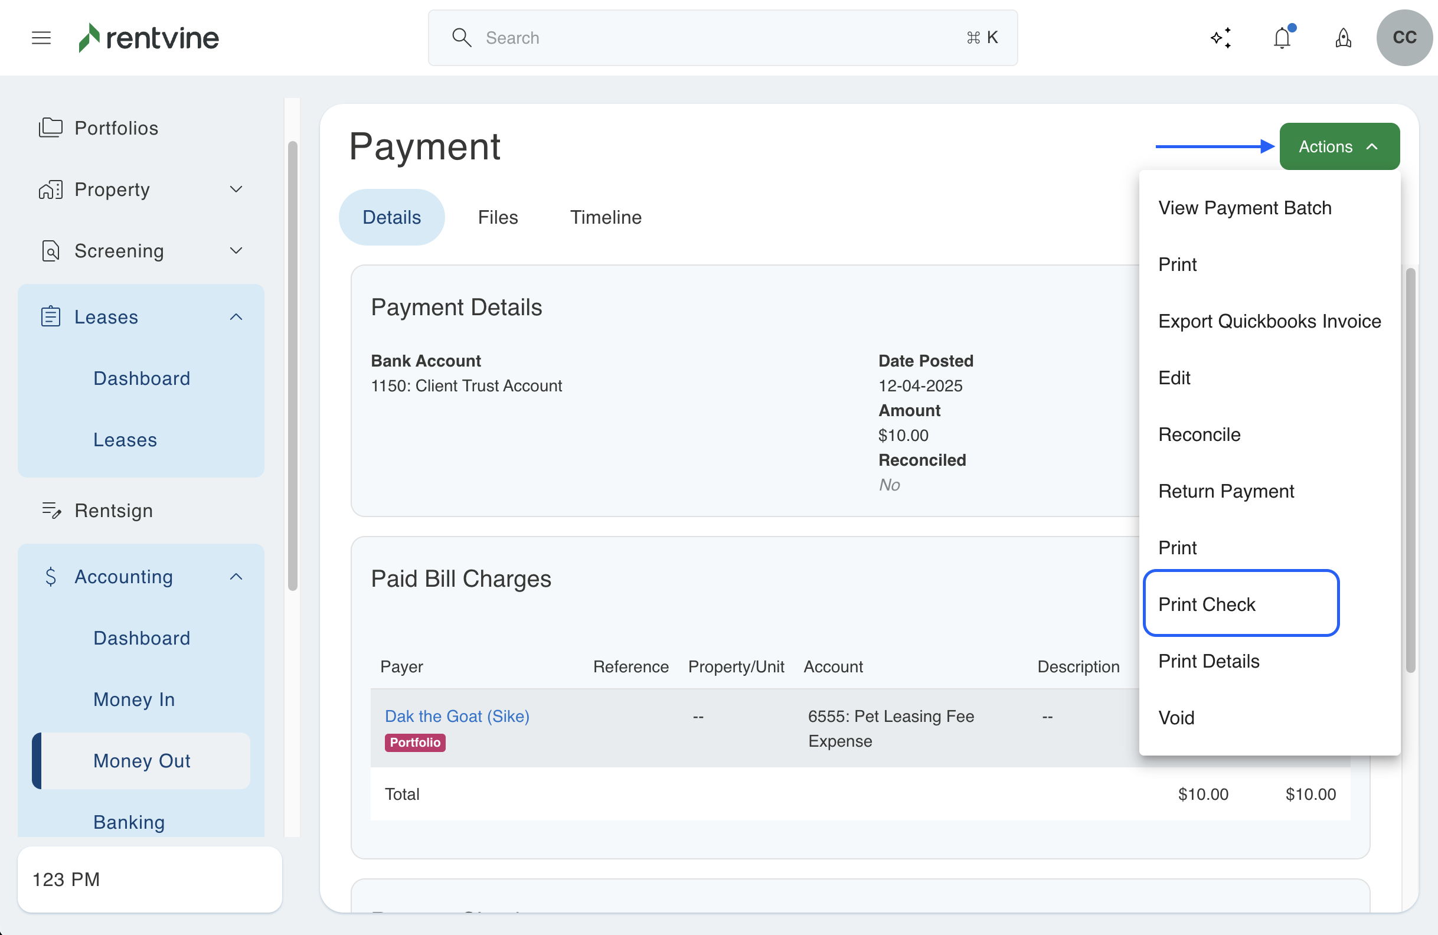This screenshot has height=935, width=1438.
Task: Choose Void in the Actions menu
Action: [x=1176, y=718]
